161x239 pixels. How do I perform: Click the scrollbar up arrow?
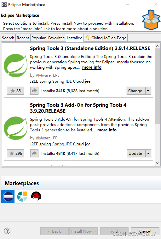point(157,46)
